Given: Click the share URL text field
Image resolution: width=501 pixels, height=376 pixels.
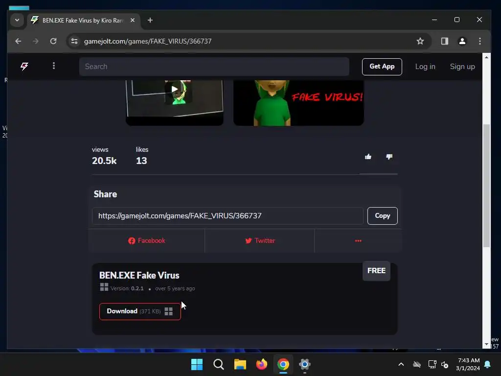Looking at the screenshot, I should (x=228, y=216).
